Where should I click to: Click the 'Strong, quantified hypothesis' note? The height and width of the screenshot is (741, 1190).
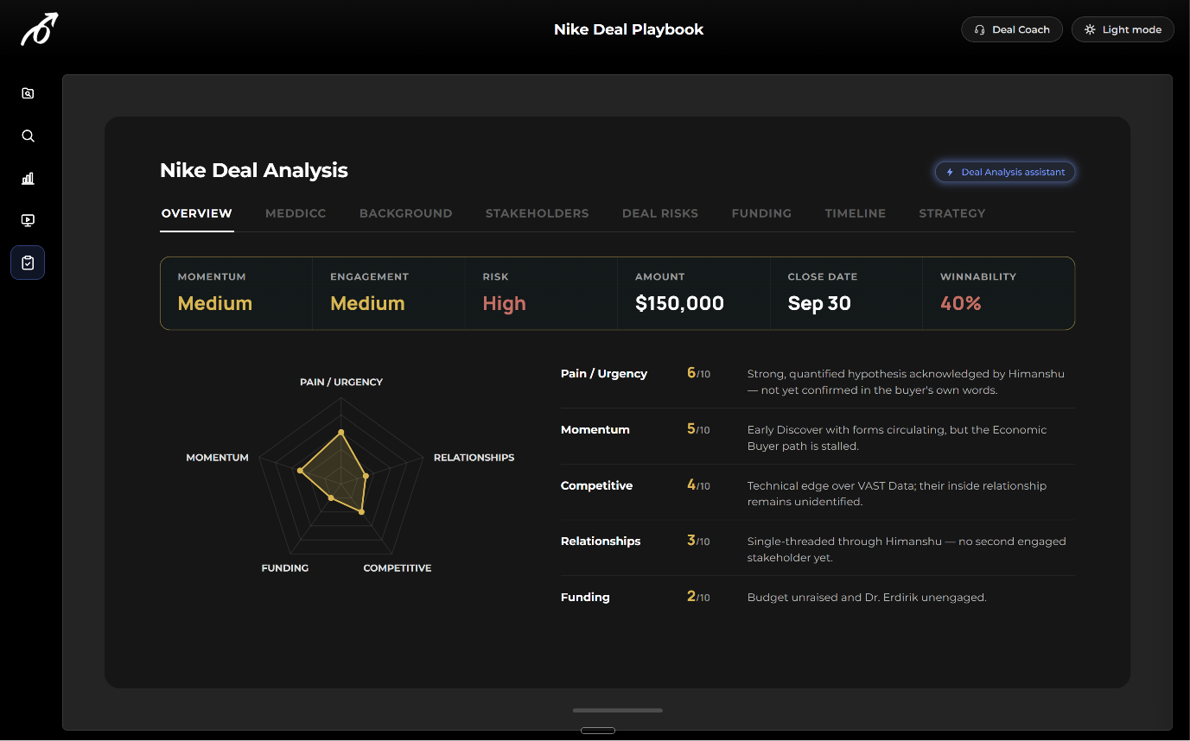[906, 382]
